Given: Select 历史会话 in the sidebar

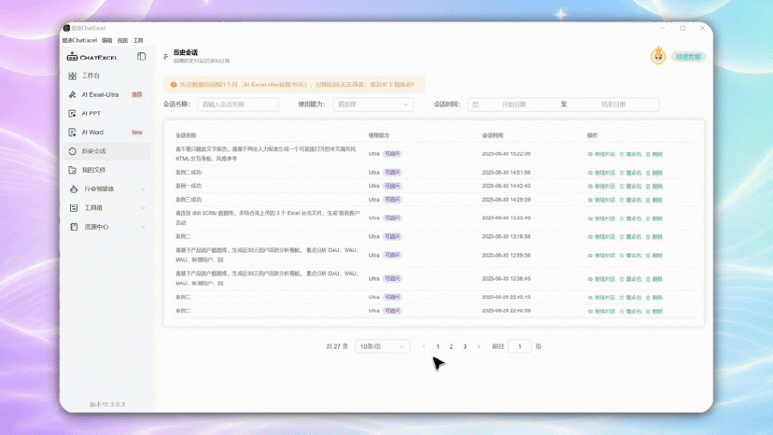Looking at the screenshot, I should point(107,151).
